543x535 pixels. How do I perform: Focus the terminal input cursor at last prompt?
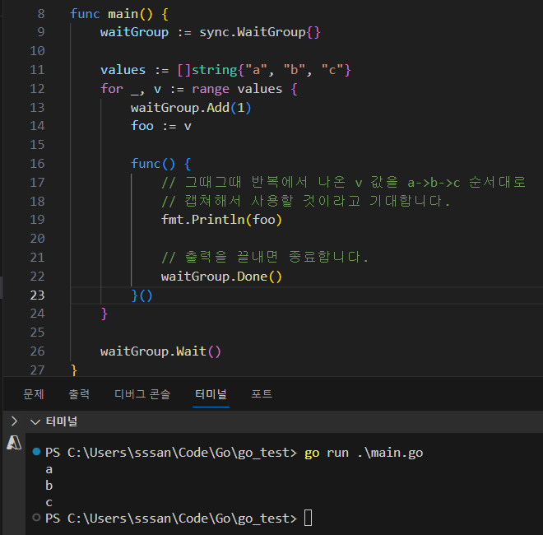click(308, 519)
